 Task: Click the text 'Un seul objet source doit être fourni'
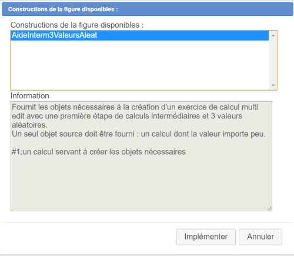(73, 134)
